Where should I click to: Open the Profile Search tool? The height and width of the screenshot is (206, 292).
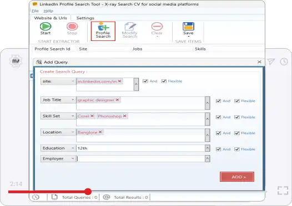(103, 31)
